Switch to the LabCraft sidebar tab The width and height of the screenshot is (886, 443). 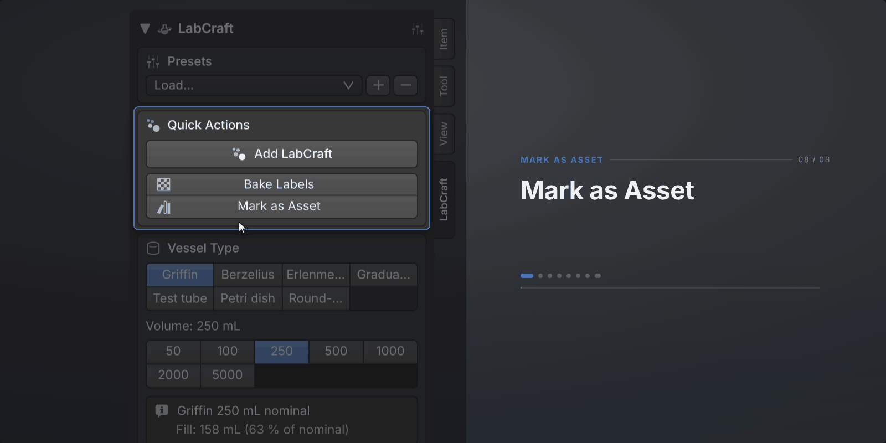pos(444,199)
